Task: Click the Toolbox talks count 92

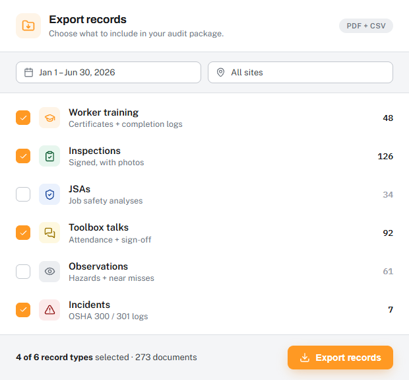Action: [x=388, y=233]
